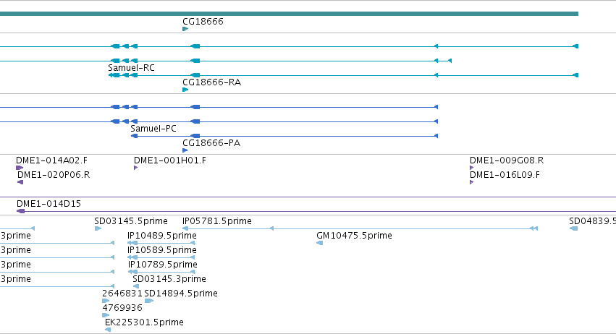616x334 pixels.
Task: Select the EK225301.5prime EST label
Action: click(x=144, y=323)
